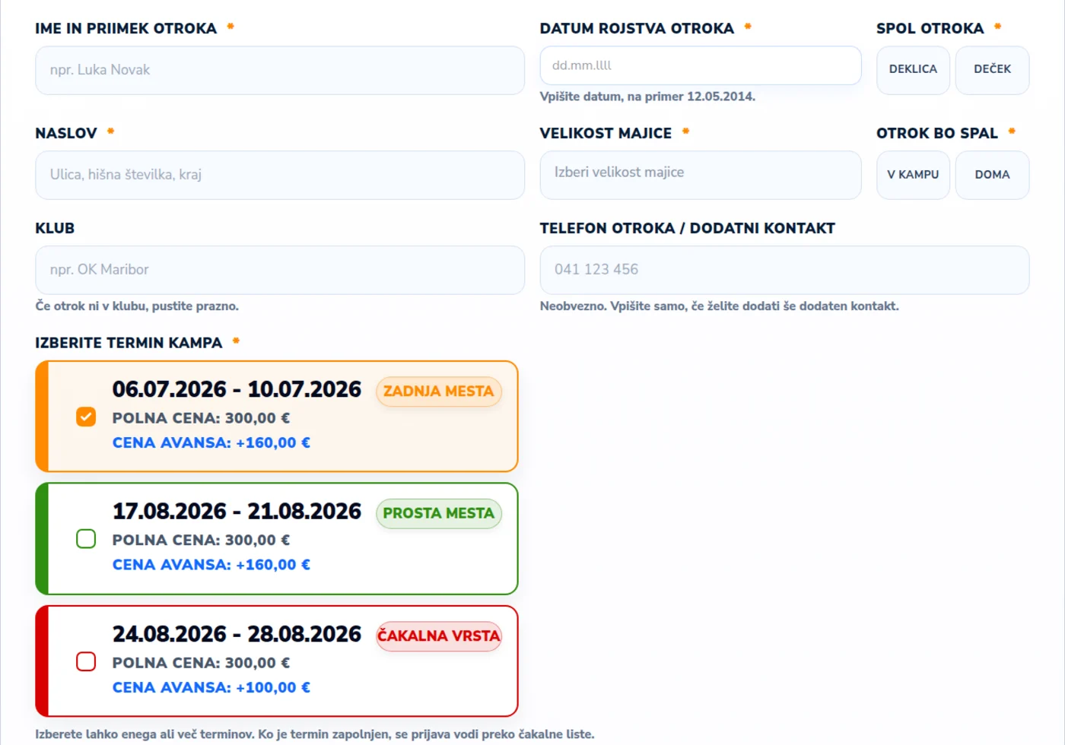
Task: Click the hint Če otrok ni v klubu, pustite prazno.
Action: [x=137, y=306]
